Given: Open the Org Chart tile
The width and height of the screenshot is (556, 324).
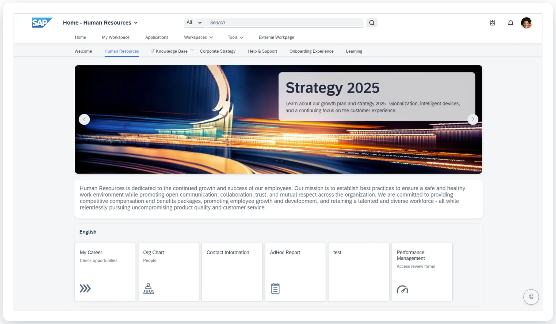Looking at the screenshot, I should point(169,272).
